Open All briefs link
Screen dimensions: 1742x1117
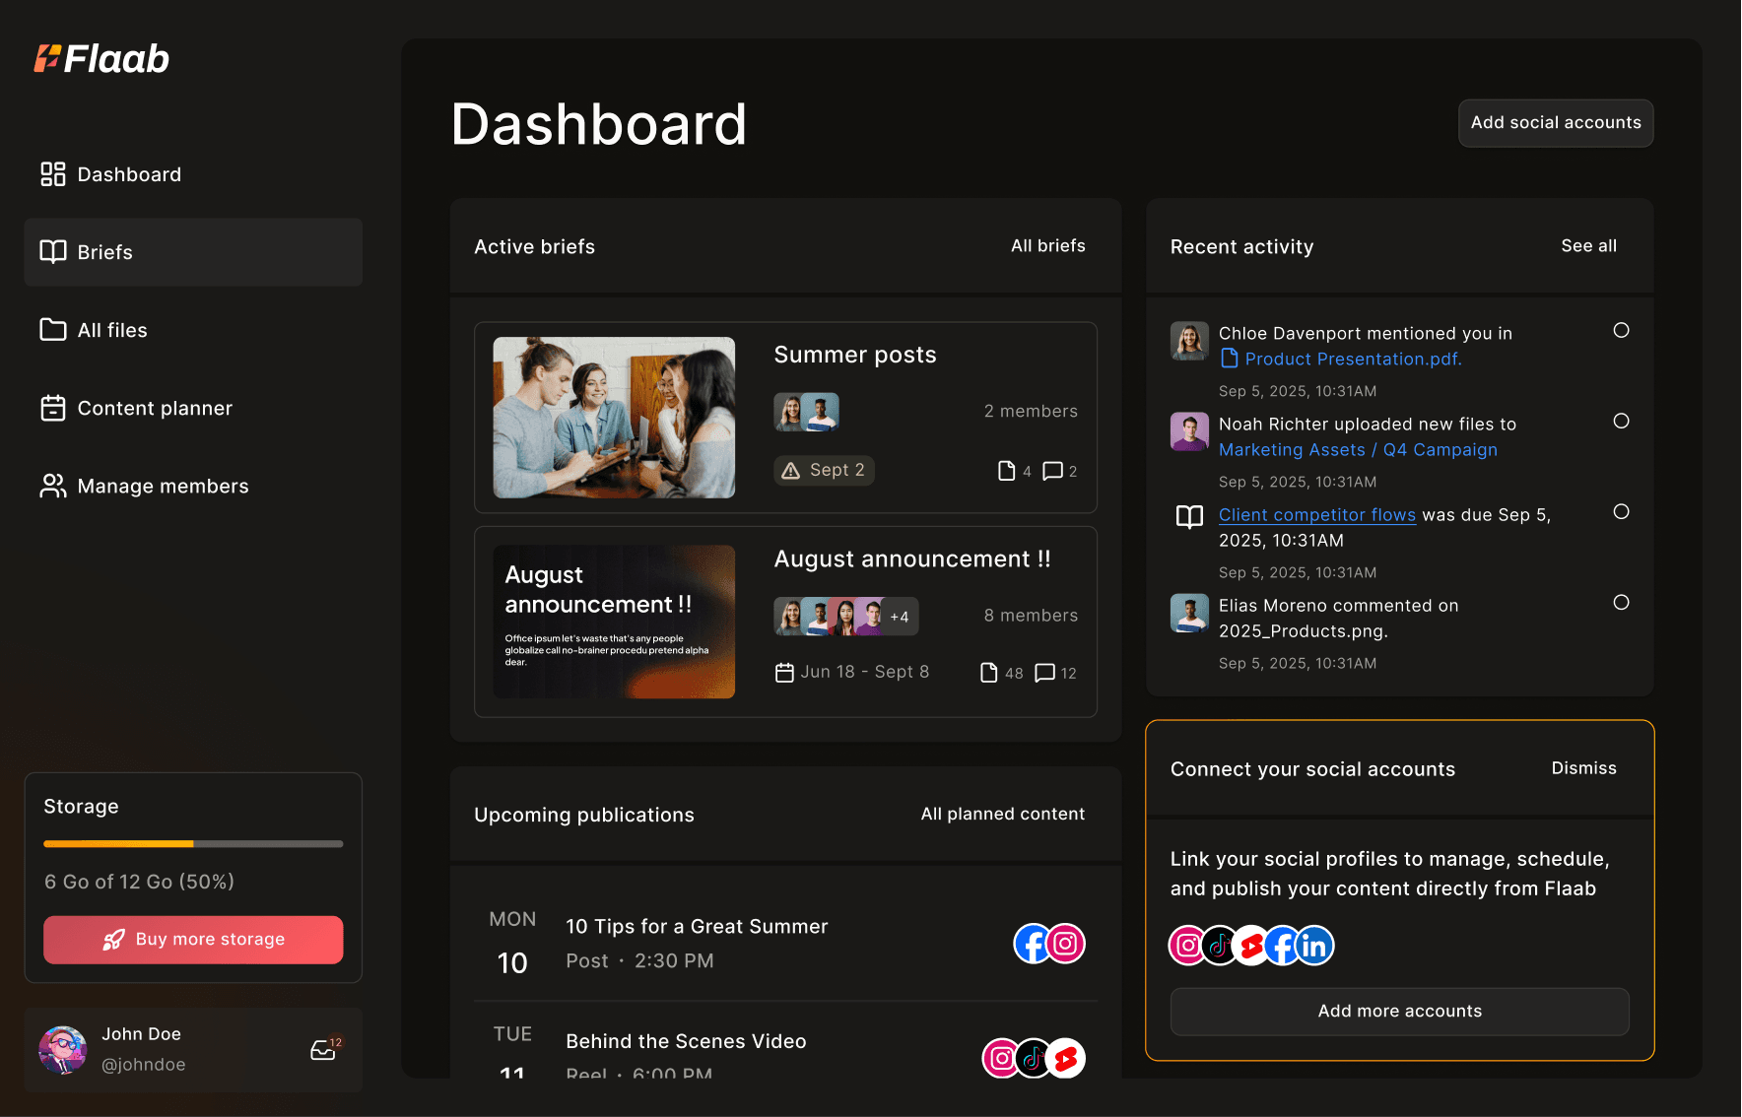click(x=1047, y=246)
